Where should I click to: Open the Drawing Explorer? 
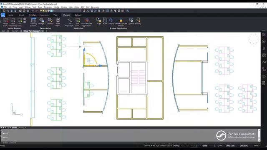33,20
